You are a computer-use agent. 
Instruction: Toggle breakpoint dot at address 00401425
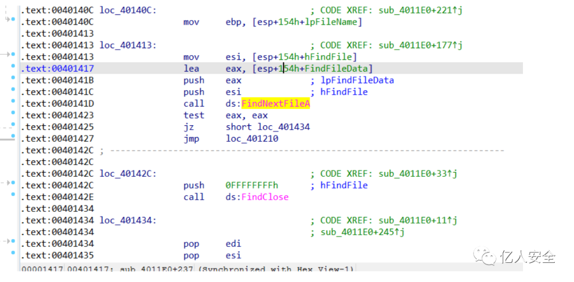13,124
